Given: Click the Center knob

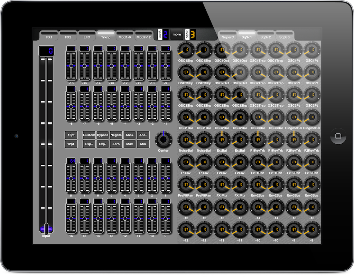Looking at the screenshot, I should [x=163, y=140].
